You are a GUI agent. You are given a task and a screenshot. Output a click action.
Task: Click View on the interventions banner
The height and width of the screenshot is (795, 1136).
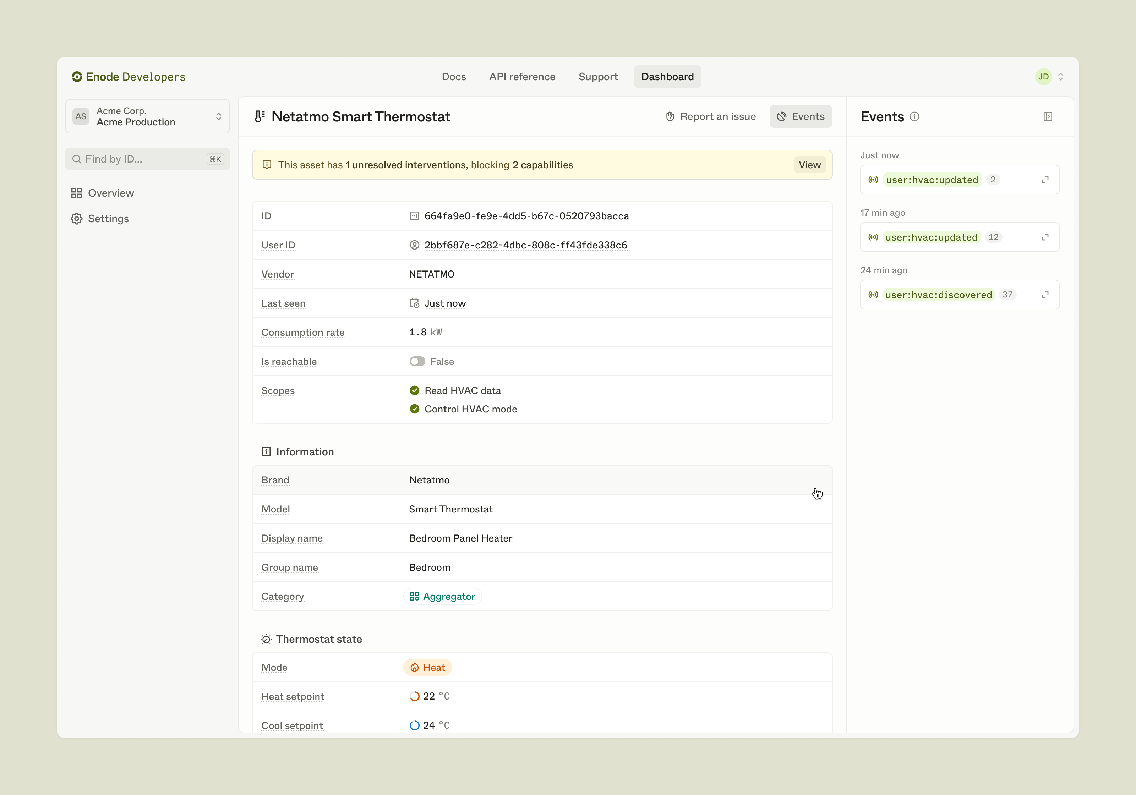click(x=809, y=165)
